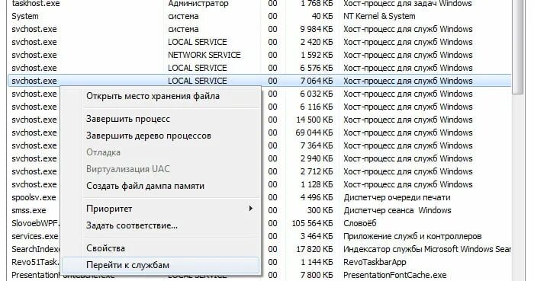The image size is (534, 281).
Task: Select the spoolsv.exe process
Action: (34, 197)
